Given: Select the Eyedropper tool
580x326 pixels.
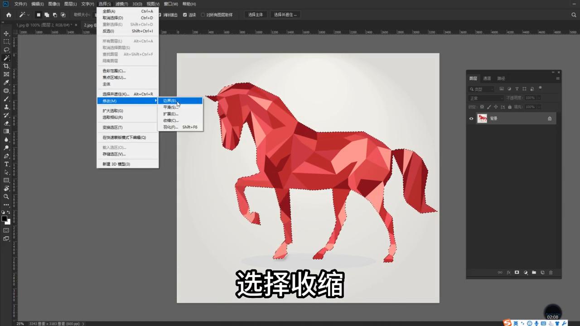Looking at the screenshot, I should (6, 82).
